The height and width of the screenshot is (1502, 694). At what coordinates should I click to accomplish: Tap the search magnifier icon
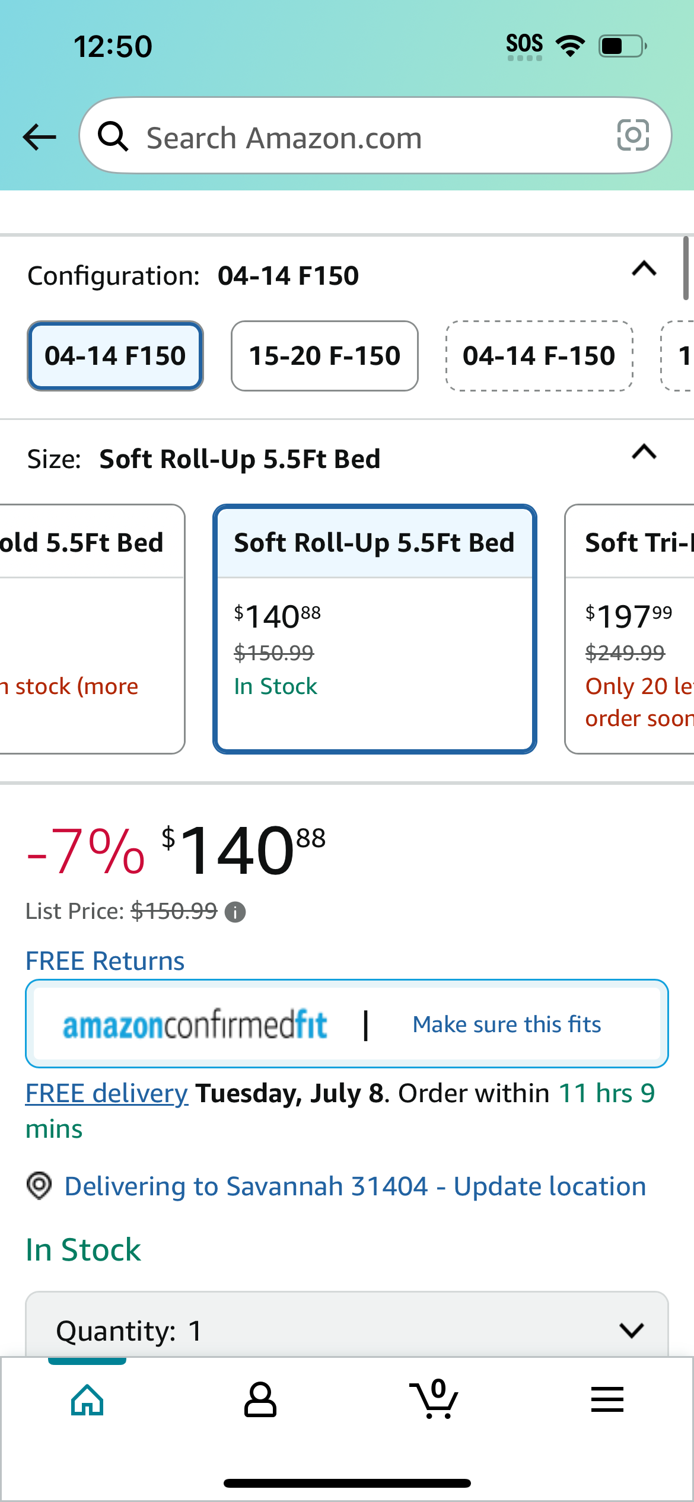(x=113, y=136)
